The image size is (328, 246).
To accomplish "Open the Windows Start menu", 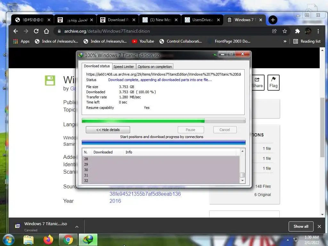I will (x=9, y=240).
